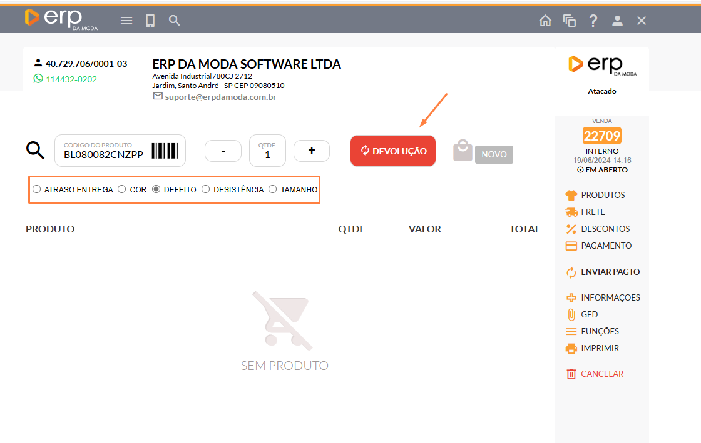Open the windows copy icon in header
Image resolution: width=701 pixels, height=443 pixels.
[x=569, y=21]
